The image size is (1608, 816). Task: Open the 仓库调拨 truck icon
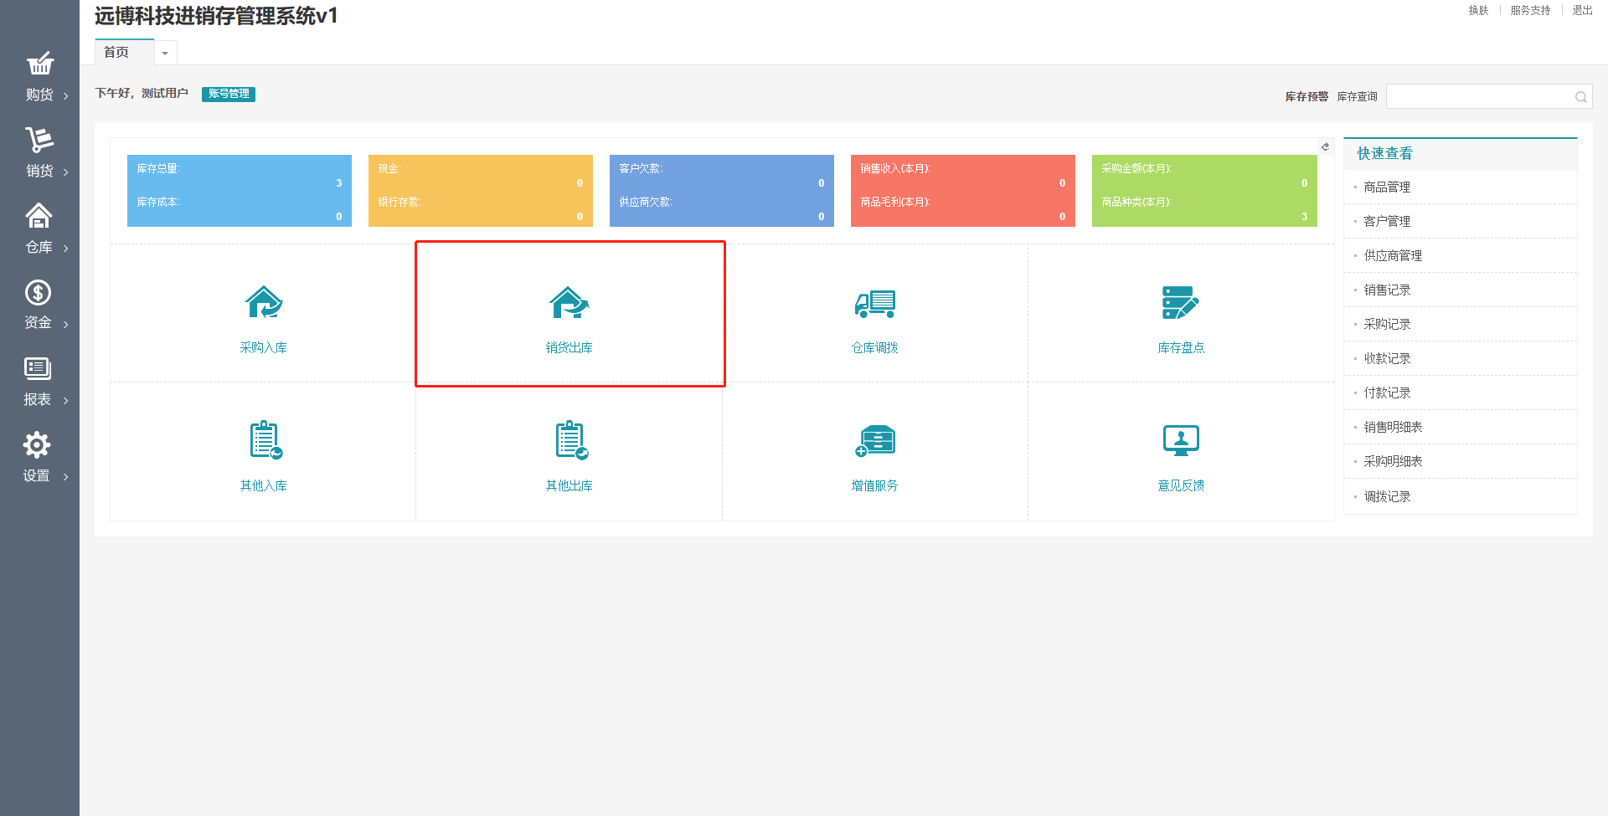874,303
